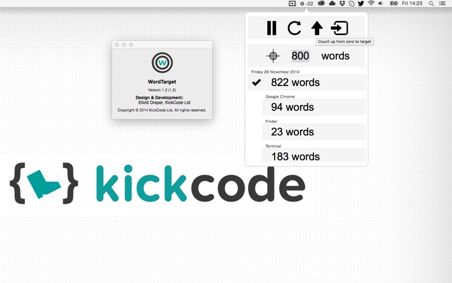Close the About WordTarget window
This screenshot has width=452, height=283.
[117, 45]
